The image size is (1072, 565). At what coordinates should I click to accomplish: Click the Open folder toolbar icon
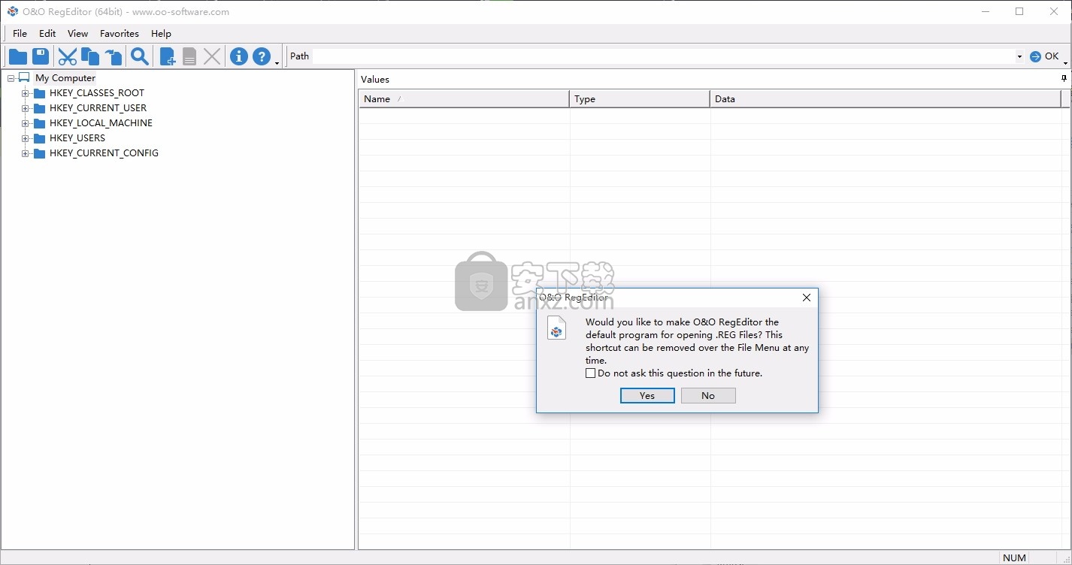click(x=18, y=56)
